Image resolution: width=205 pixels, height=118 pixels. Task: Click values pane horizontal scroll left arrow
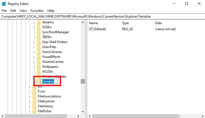90,116
